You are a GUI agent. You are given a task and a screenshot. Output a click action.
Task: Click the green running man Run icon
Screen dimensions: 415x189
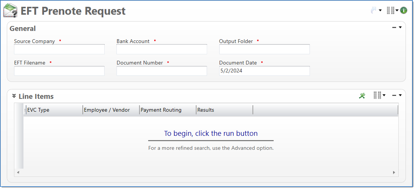pyautogui.click(x=362, y=96)
